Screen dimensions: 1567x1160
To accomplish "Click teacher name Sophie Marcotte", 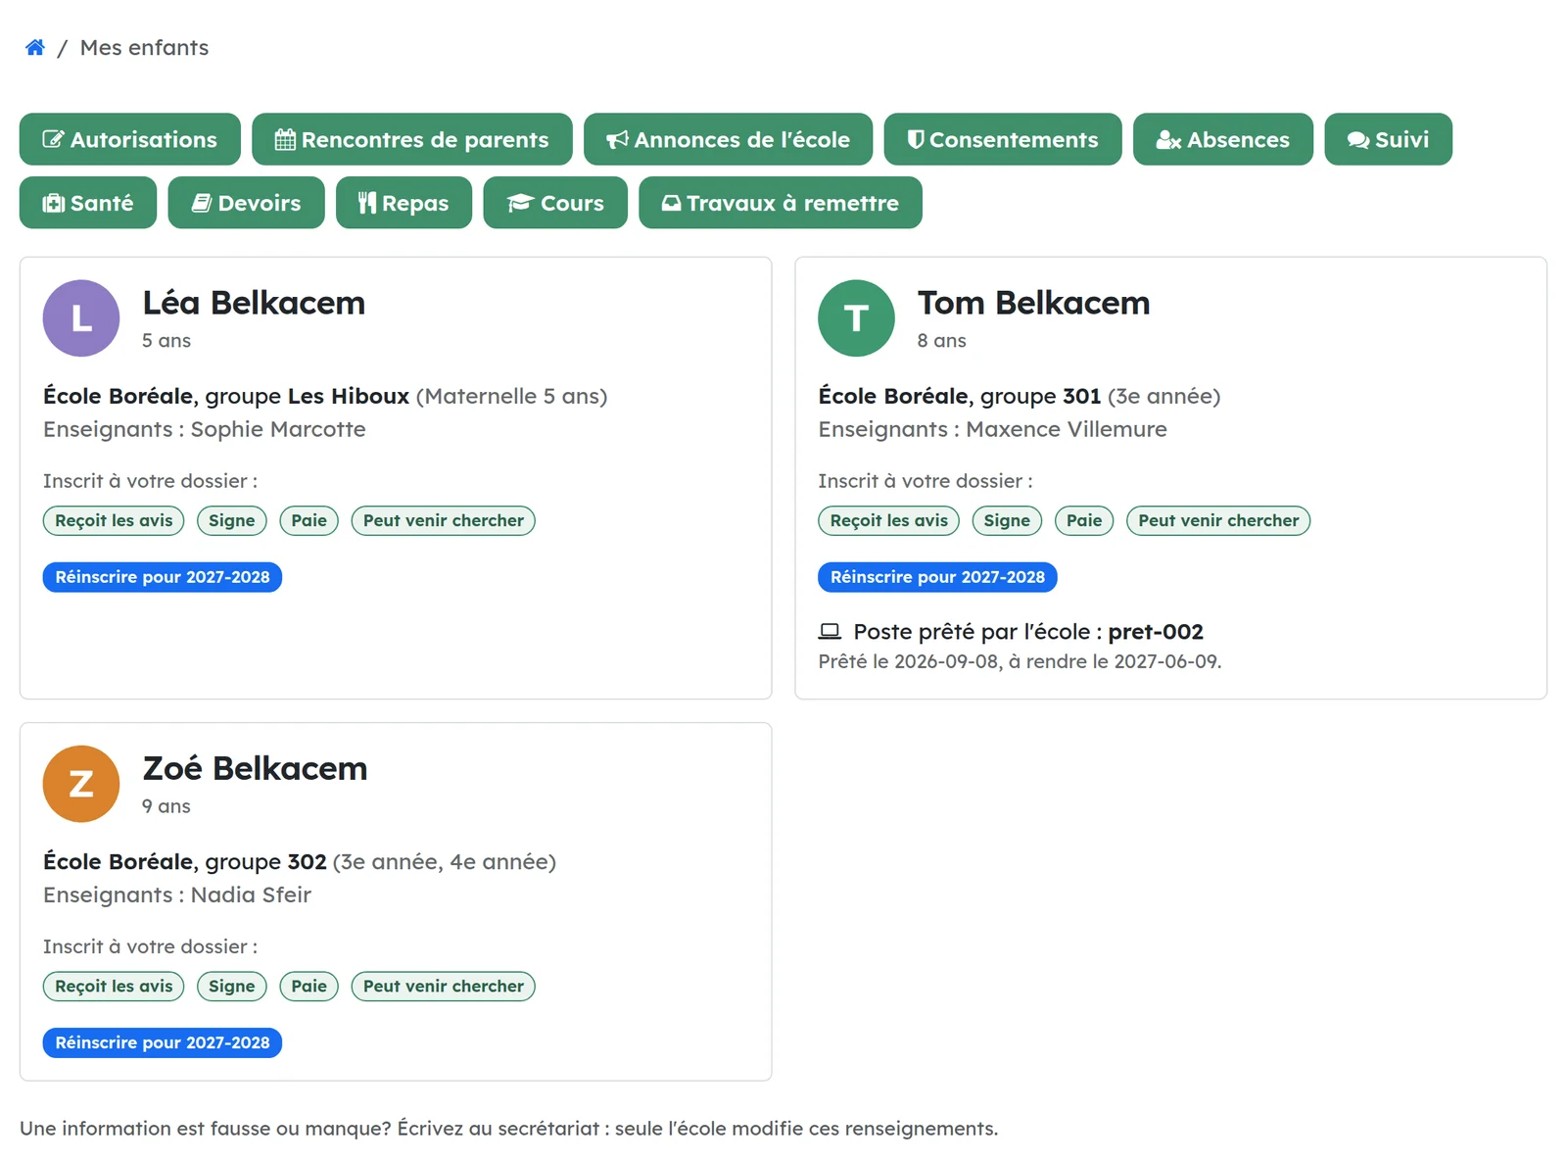I will (278, 429).
